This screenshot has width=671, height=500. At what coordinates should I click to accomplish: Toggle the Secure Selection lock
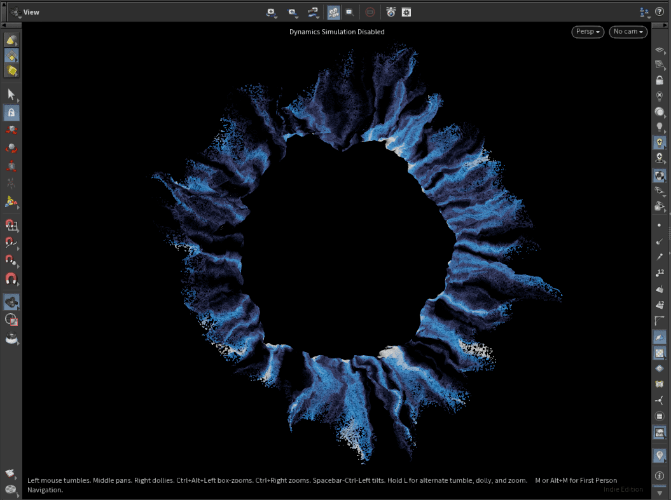click(x=11, y=112)
